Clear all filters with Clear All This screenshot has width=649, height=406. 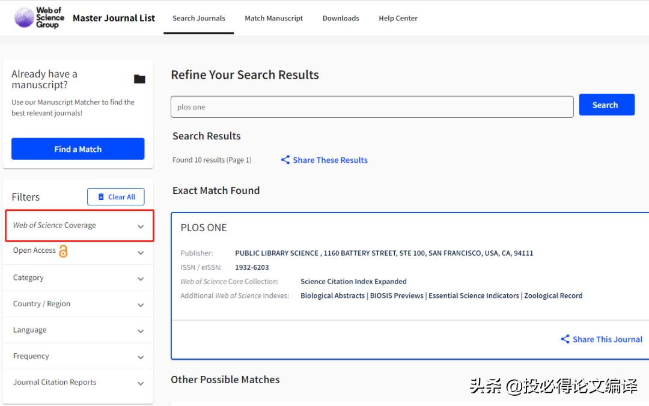(x=116, y=196)
